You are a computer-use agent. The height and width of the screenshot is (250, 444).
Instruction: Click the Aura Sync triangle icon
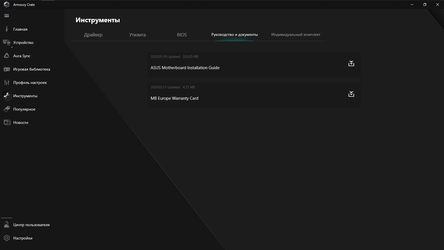(7, 56)
